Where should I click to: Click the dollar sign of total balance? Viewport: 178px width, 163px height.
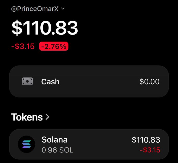[x=17, y=28]
